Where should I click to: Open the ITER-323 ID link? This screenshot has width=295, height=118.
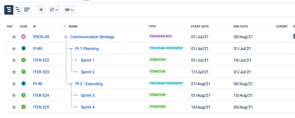(41, 72)
